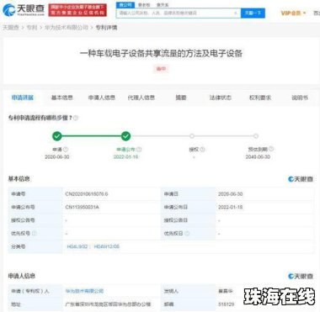This screenshot has height=312, width=320.
Task: Go to 天眼查 in the breadcrumb
Action: (x=11, y=28)
